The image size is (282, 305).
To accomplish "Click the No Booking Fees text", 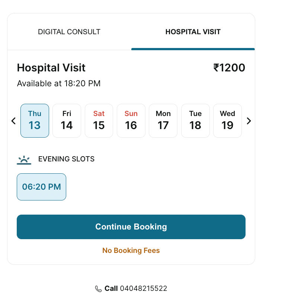I will pyautogui.click(x=131, y=251).
